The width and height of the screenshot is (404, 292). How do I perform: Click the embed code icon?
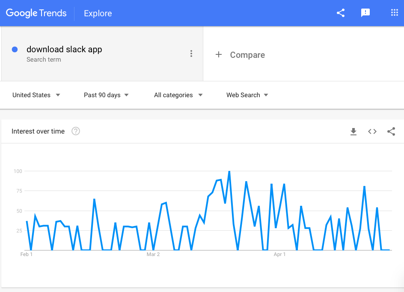(372, 131)
